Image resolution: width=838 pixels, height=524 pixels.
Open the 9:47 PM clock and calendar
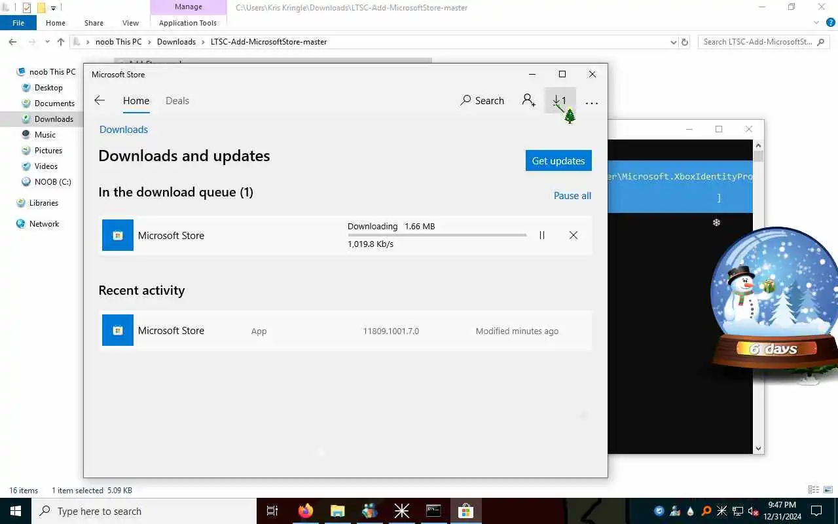tap(782, 511)
